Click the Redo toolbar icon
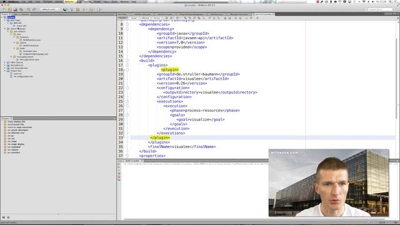This screenshot has height=225, width=400. pos(34,9)
